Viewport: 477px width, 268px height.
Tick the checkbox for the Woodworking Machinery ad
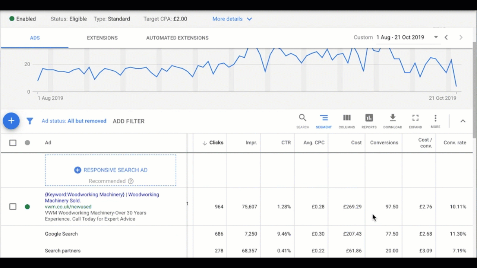13,207
